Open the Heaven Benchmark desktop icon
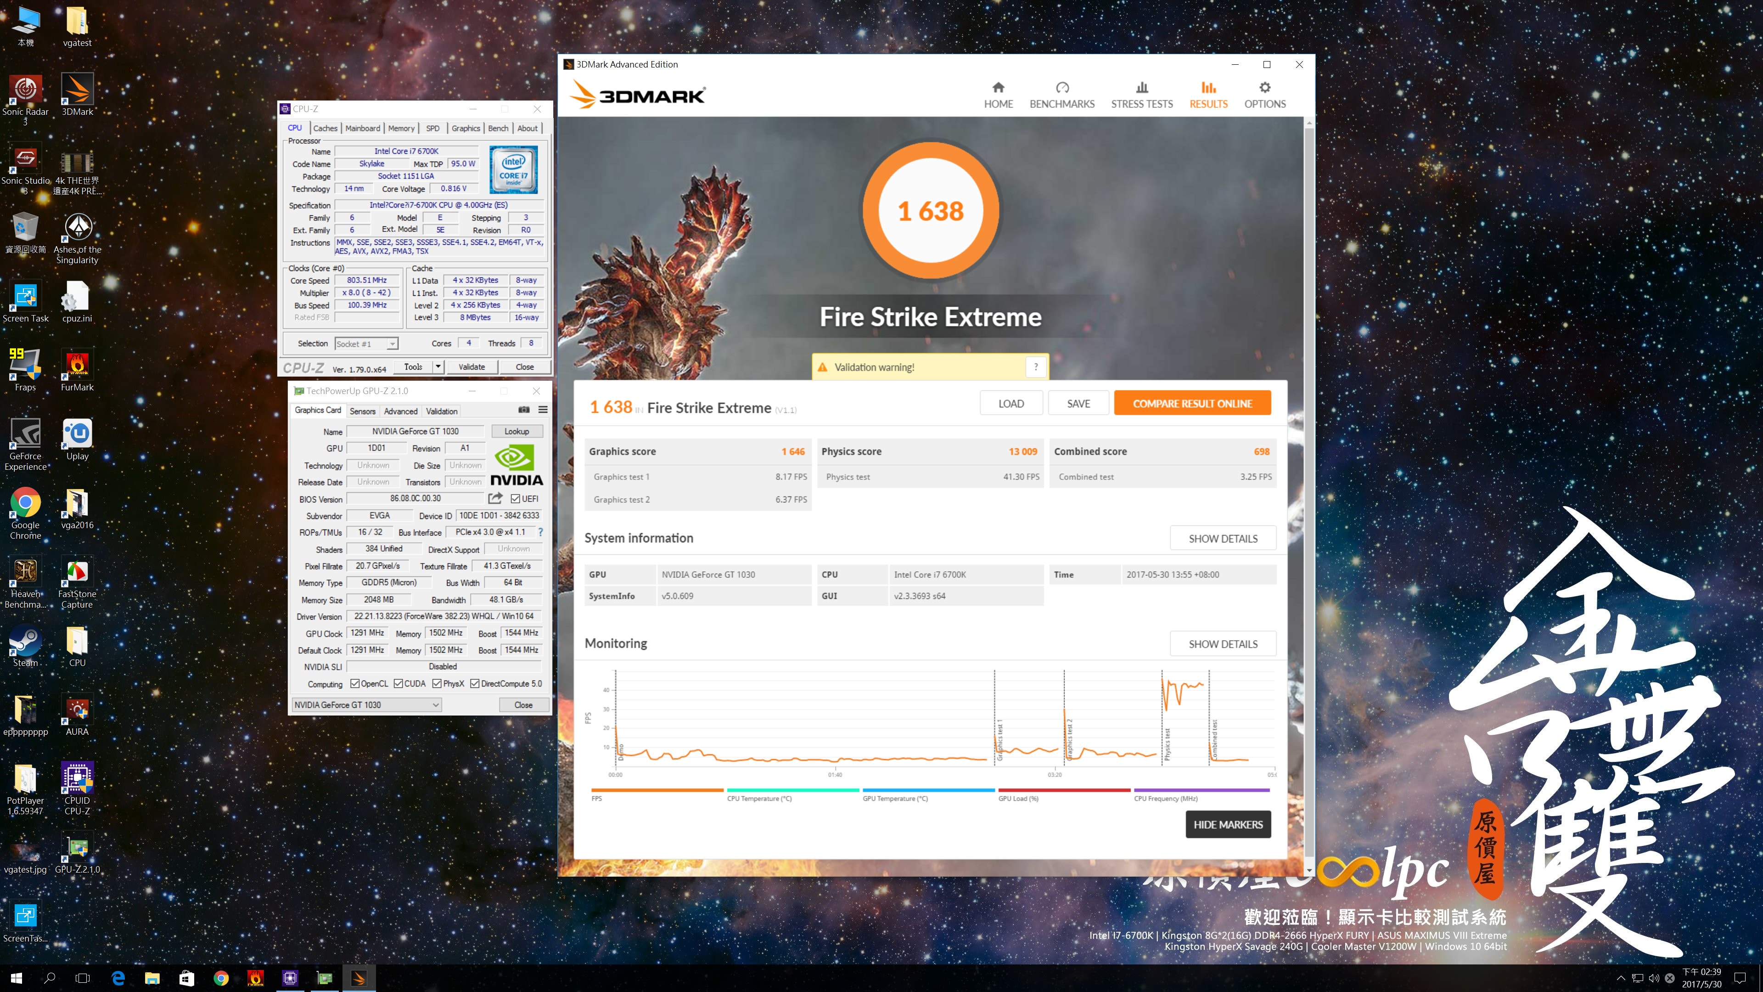Screen dimensions: 1763x992 [x=25, y=583]
